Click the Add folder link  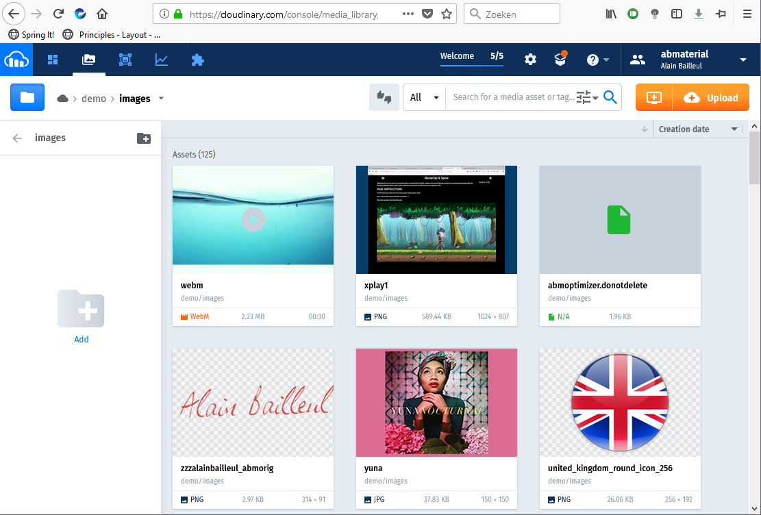click(x=81, y=339)
